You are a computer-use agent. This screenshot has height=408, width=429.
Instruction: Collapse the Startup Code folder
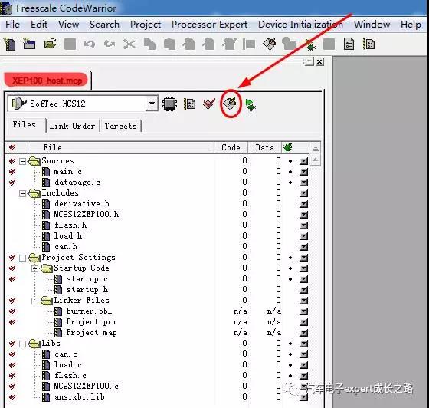point(34,268)
